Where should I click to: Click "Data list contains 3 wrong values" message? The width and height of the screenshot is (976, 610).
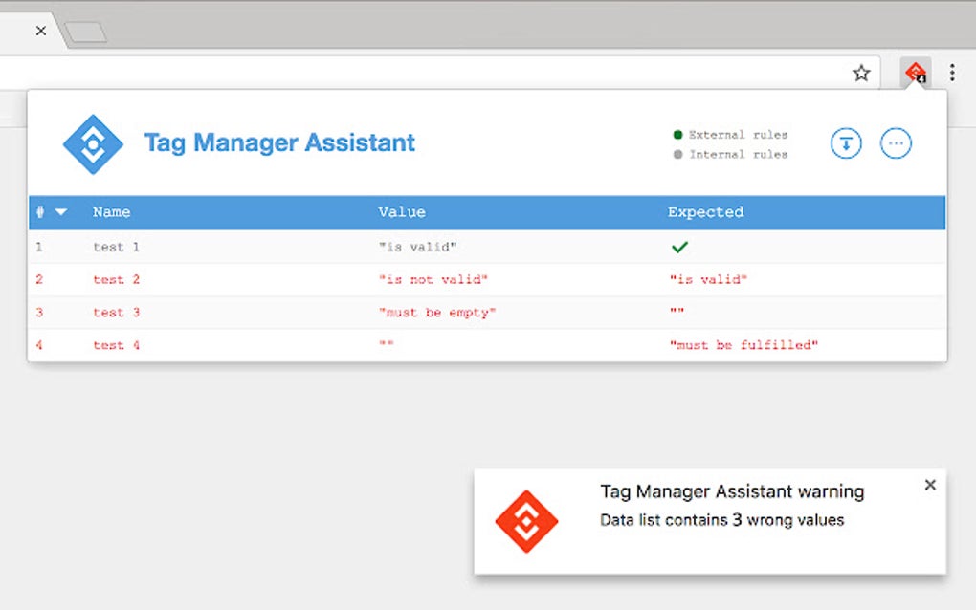coord(722,520)
